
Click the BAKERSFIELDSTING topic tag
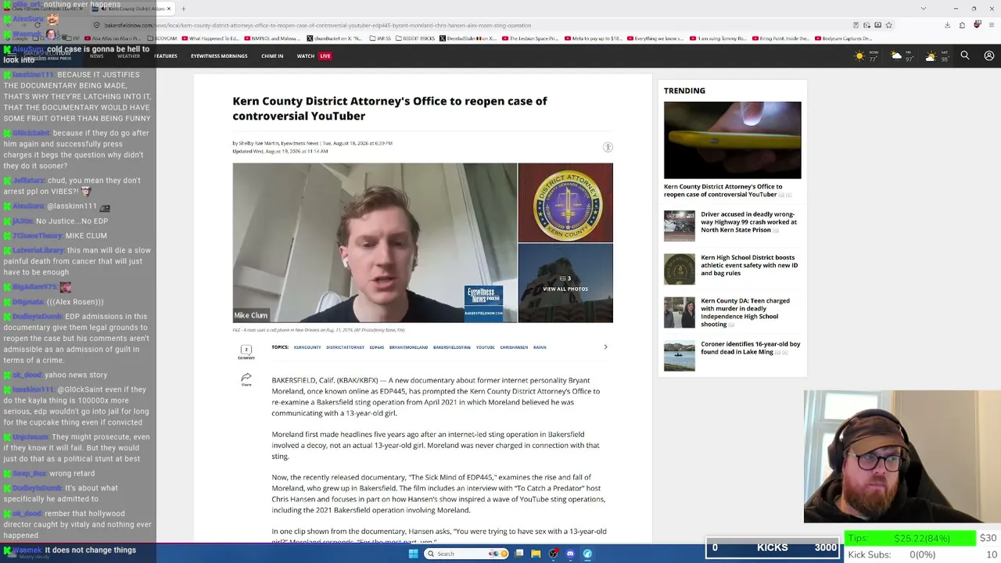(x=452, y=347)
